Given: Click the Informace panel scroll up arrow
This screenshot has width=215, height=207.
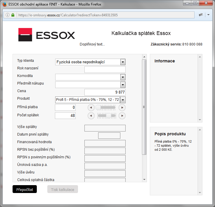Looking at the screenshot, I should [200, 57].
